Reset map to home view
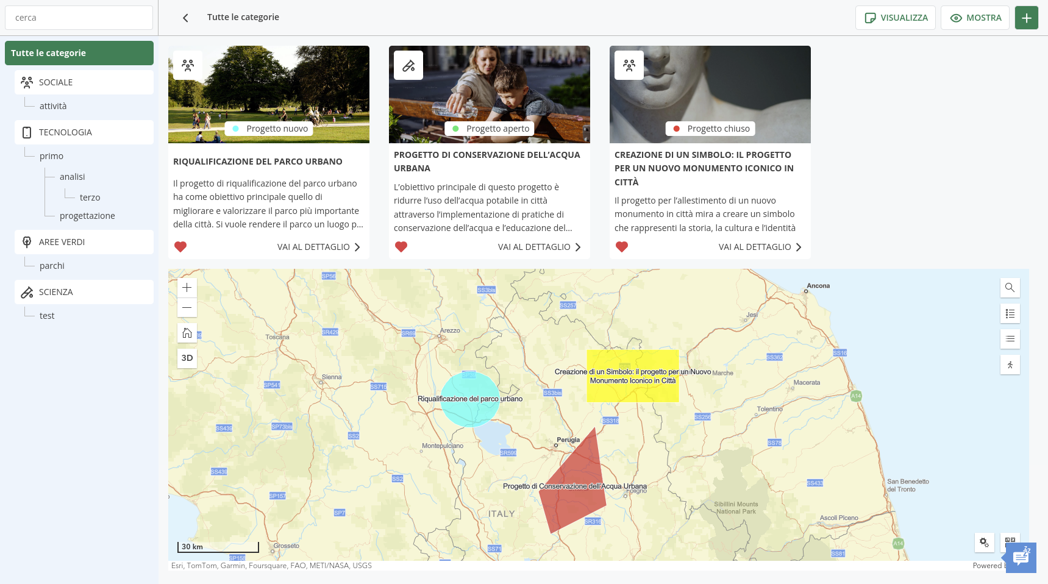1048x584 pixels. pyautogui.click(x=187, y=333)
